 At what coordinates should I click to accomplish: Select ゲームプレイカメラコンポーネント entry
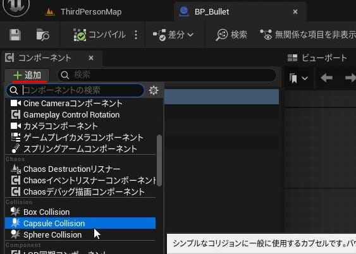coord(80,138)
